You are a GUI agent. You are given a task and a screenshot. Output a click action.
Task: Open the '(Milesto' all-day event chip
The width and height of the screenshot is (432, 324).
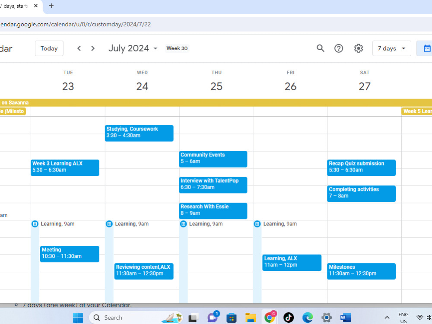pos(13,111)
